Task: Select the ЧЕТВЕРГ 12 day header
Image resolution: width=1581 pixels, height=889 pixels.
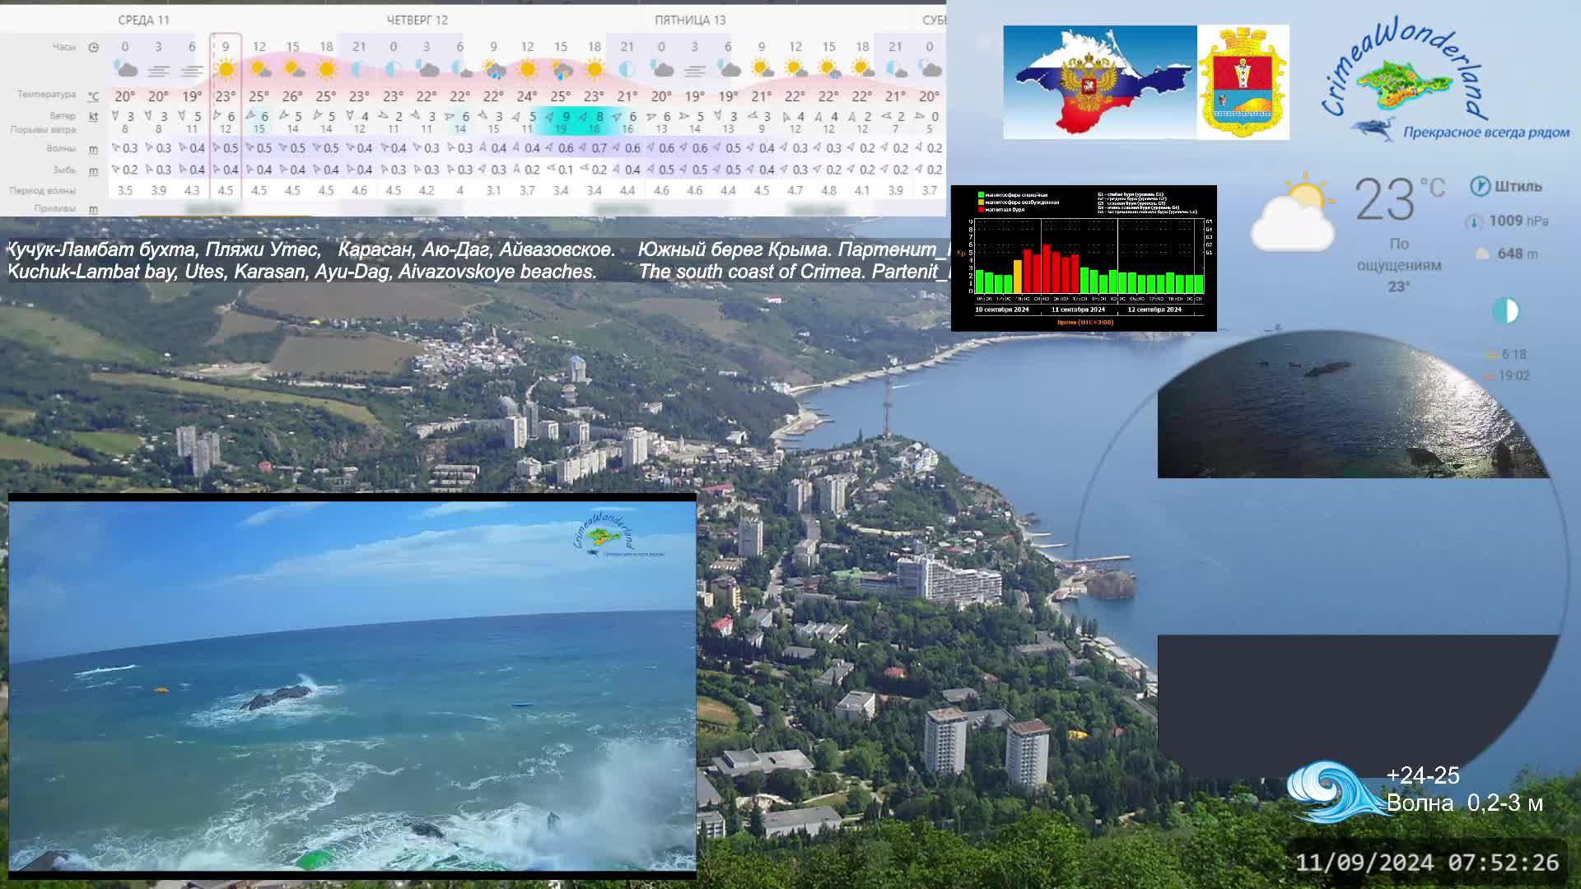Action: click(417, 20)
